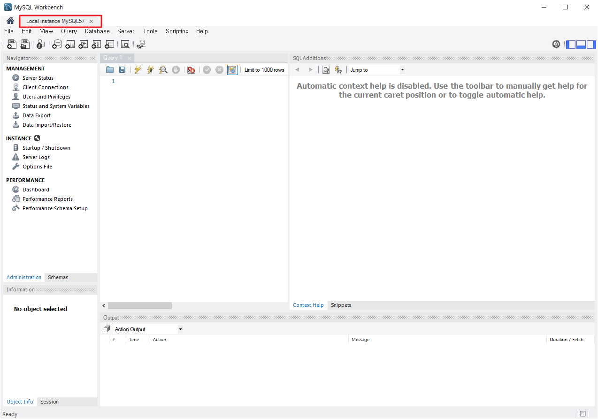This screenshot has height=419, width=598.
Task: Go back in context help
Action: (297, 70)
